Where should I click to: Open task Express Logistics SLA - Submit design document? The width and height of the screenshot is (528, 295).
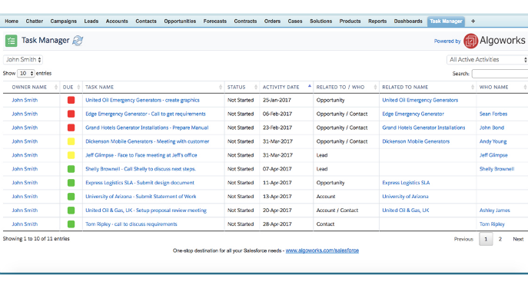[x=140, y=183]
